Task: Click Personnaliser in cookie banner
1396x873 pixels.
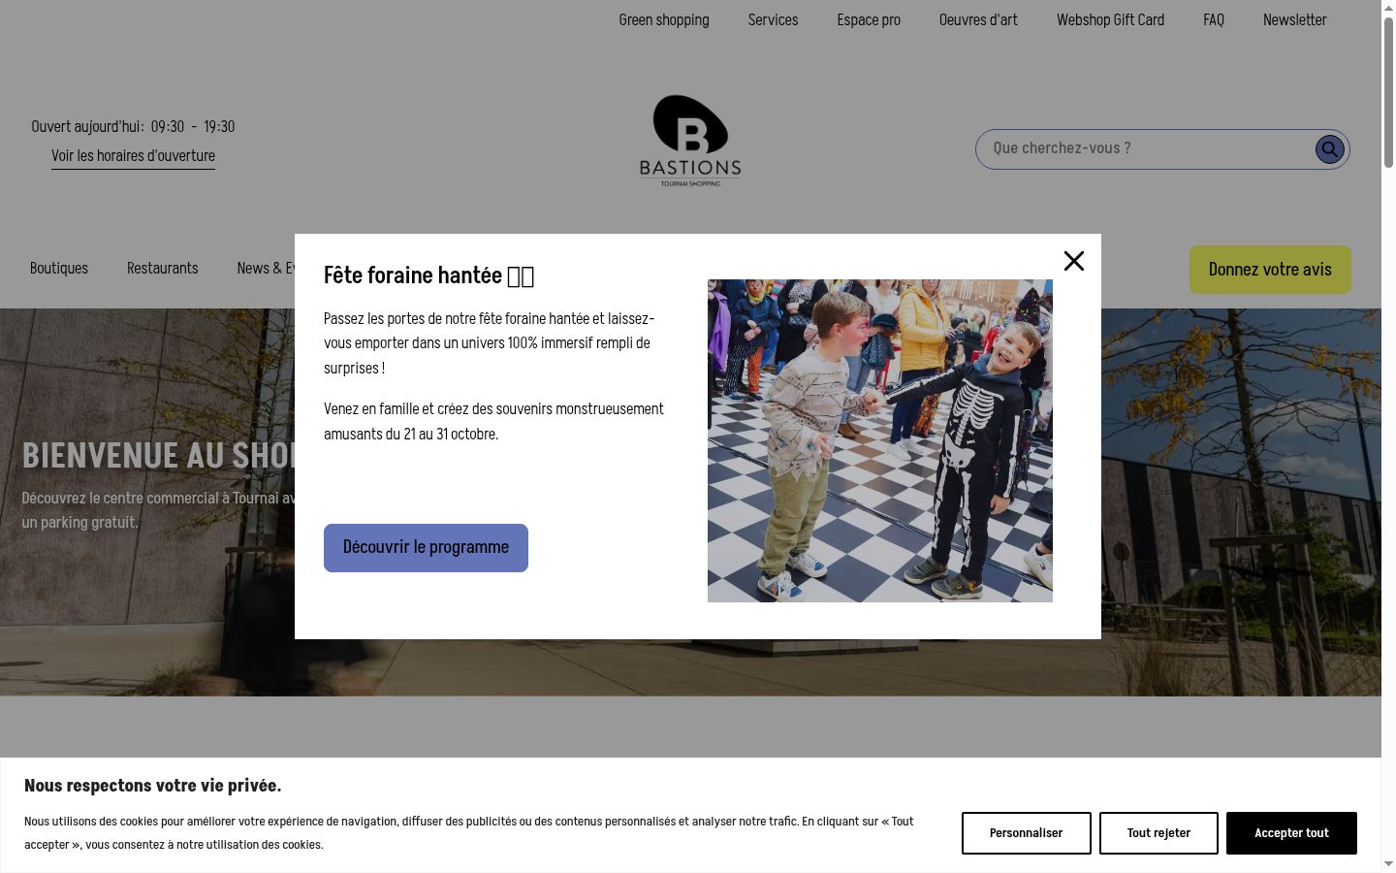Action: click(1026, 833)
